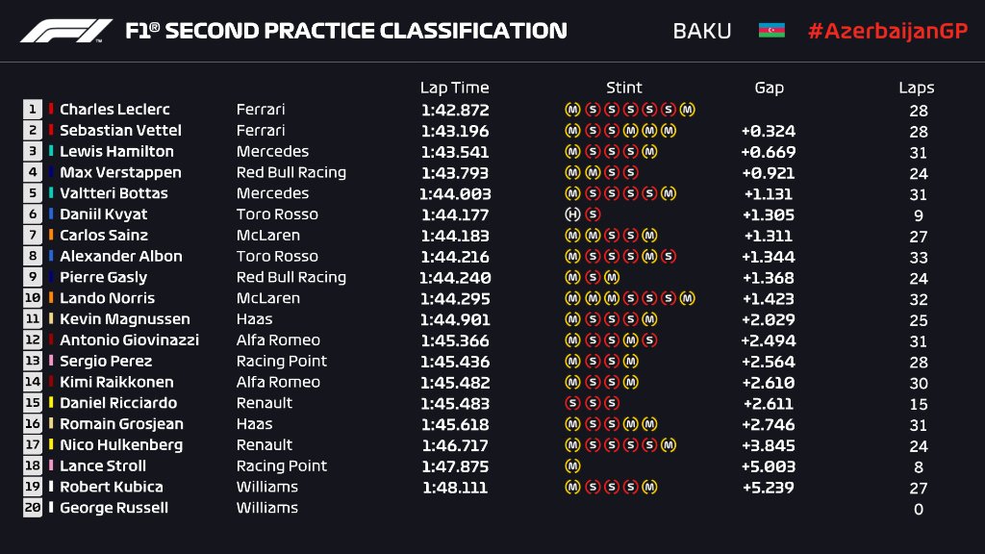The width and height of the screenshot is (985, 554).
Task: Click the hard tyre icon in Kvyat's stint
Action: [x=572, y=214]
